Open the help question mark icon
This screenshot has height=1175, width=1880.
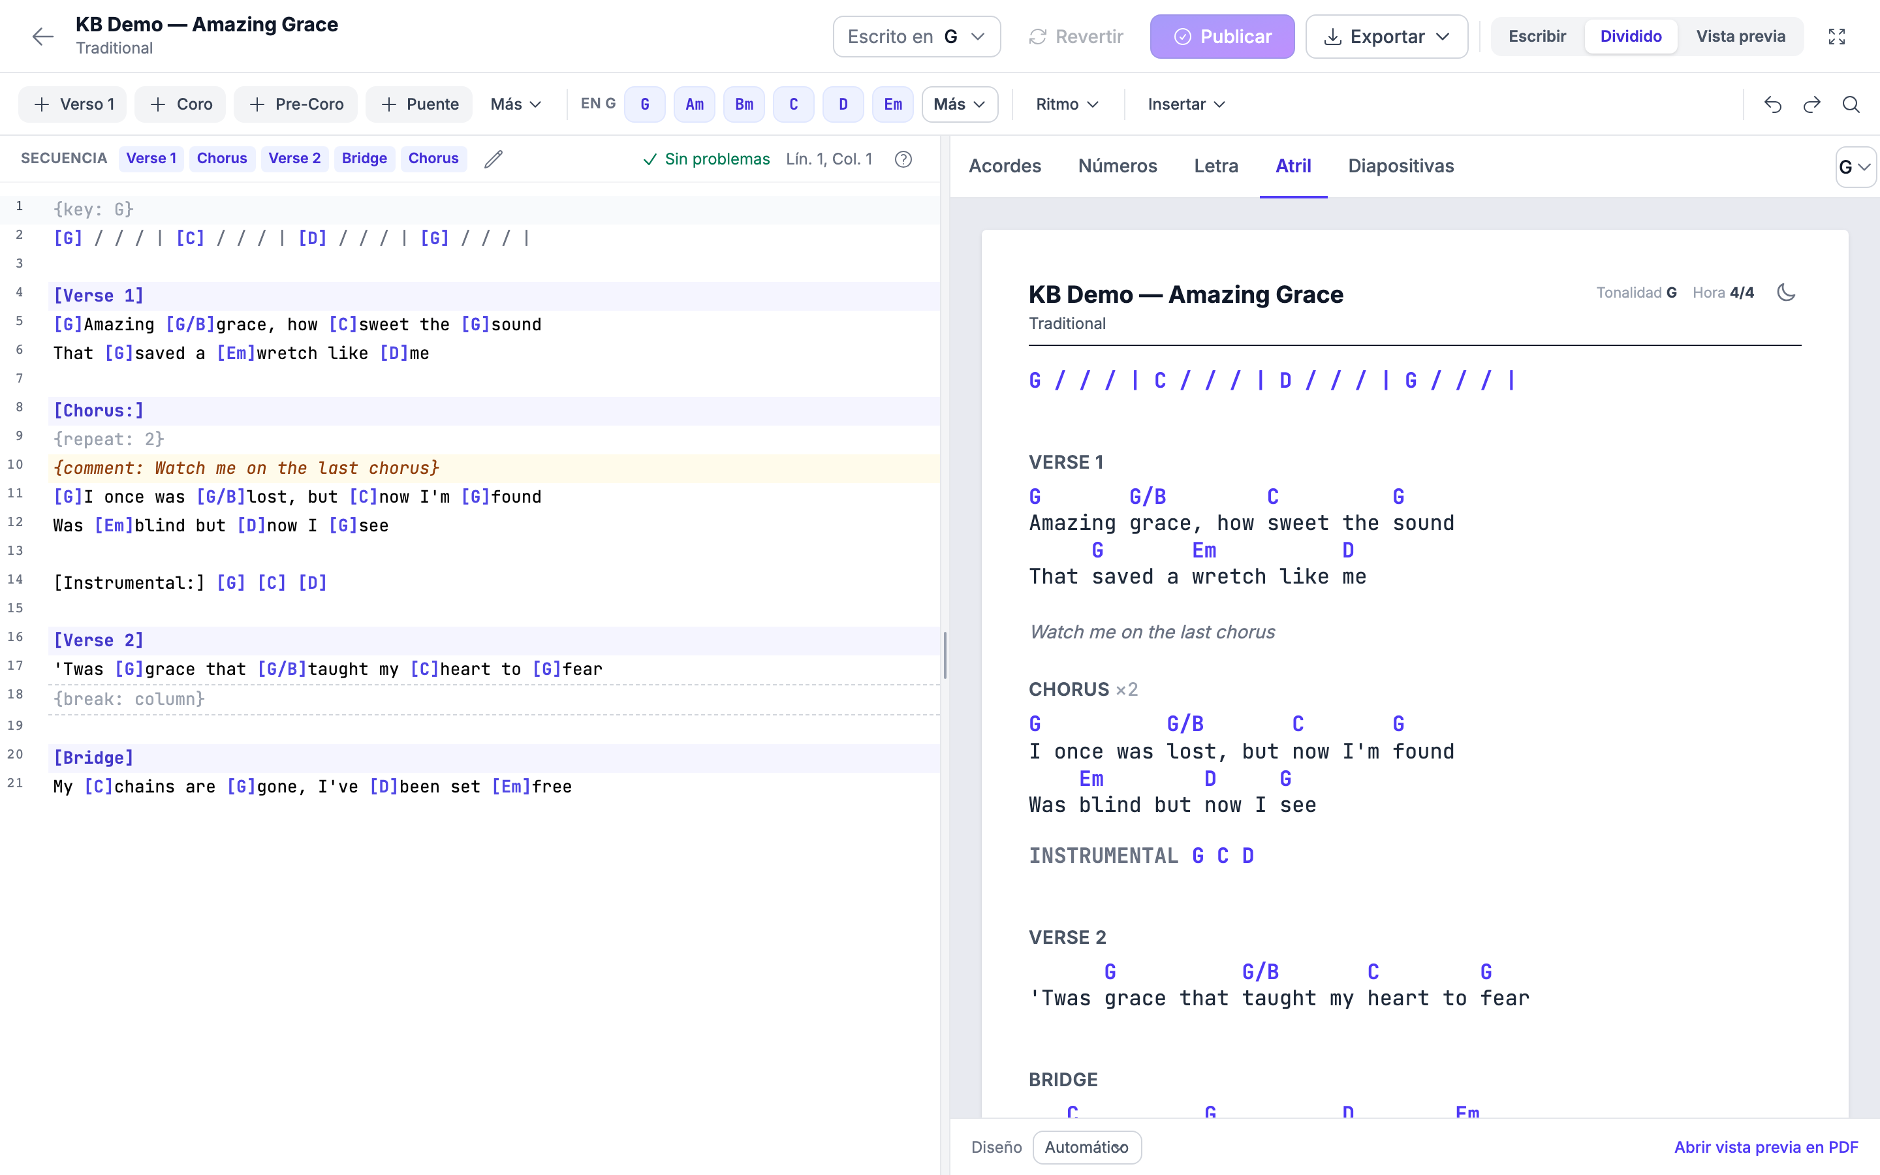click(x=903, y=159)
